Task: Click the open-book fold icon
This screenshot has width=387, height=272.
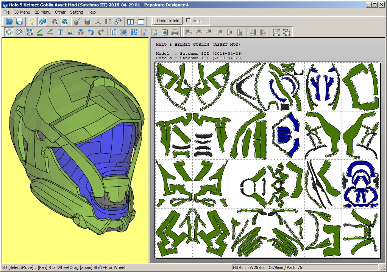Action: pos(114,32)
